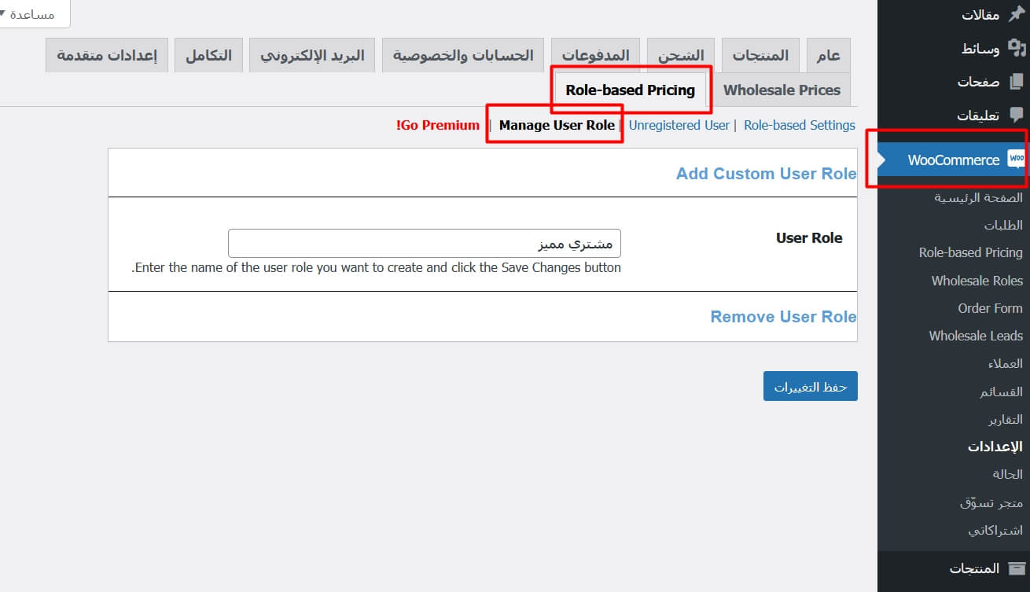Switch to the المنتجات settings tab

[760, 55]
